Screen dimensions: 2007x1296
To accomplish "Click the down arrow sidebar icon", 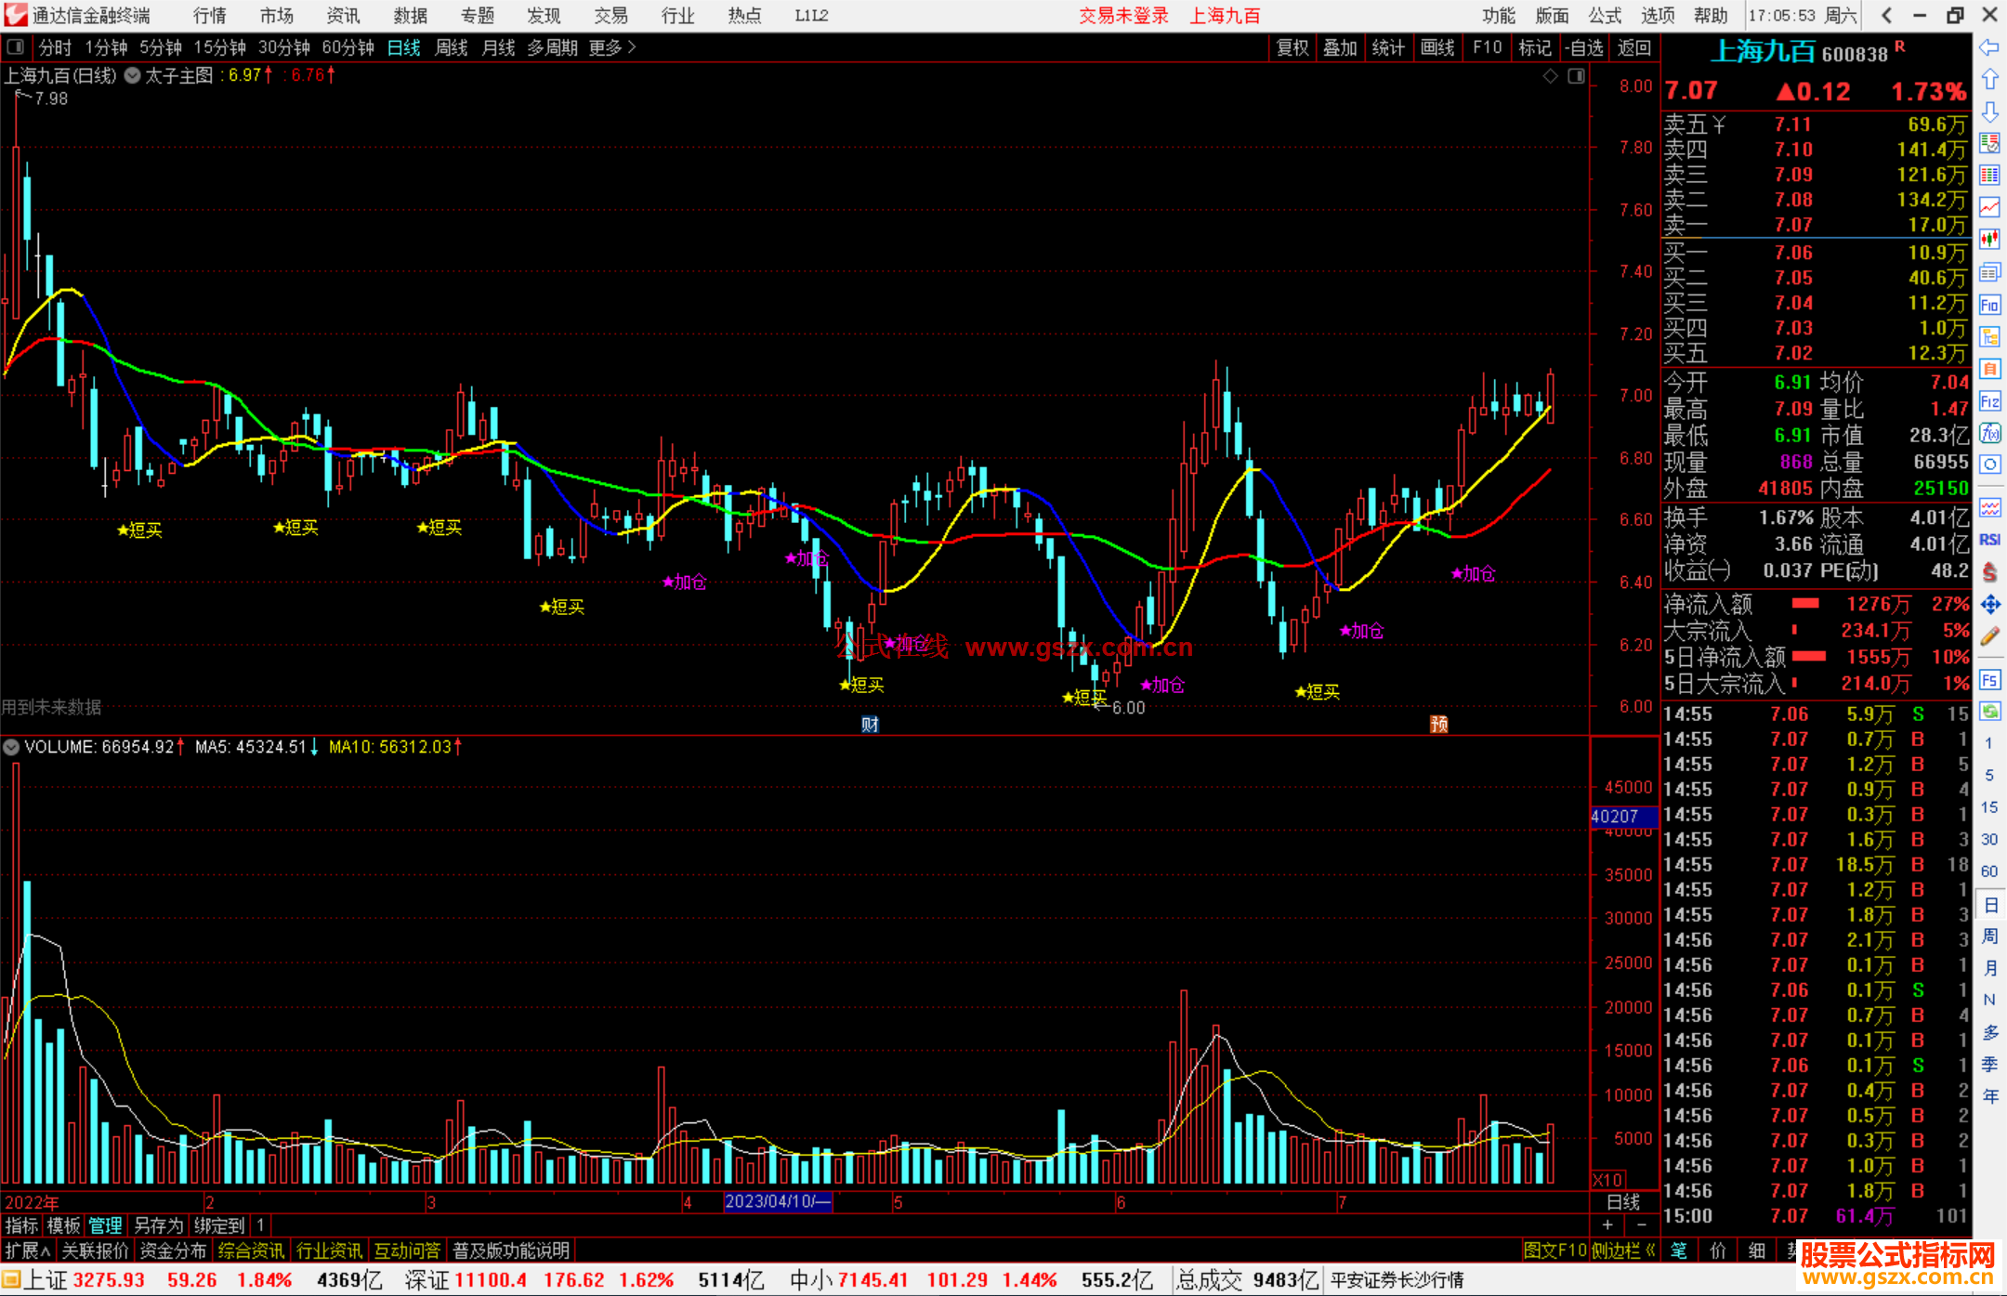I will pyautogui.click(x=1989, y=112).
